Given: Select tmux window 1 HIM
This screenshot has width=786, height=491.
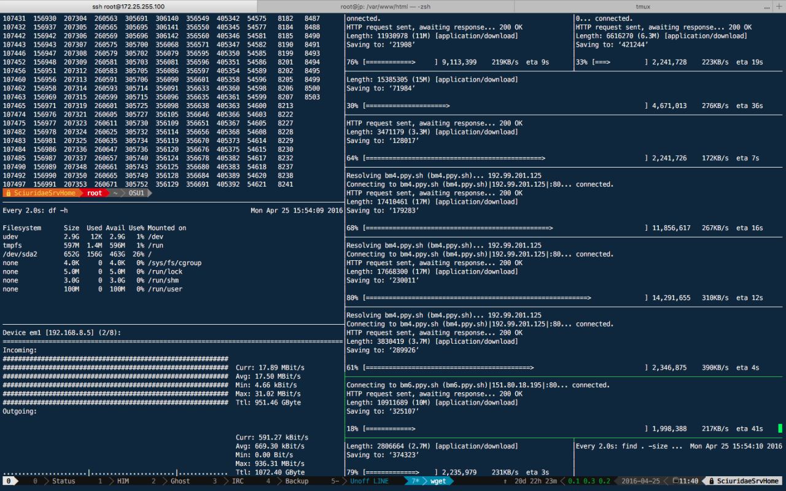Looking at the screenshot, I should (x=114, y=481).
